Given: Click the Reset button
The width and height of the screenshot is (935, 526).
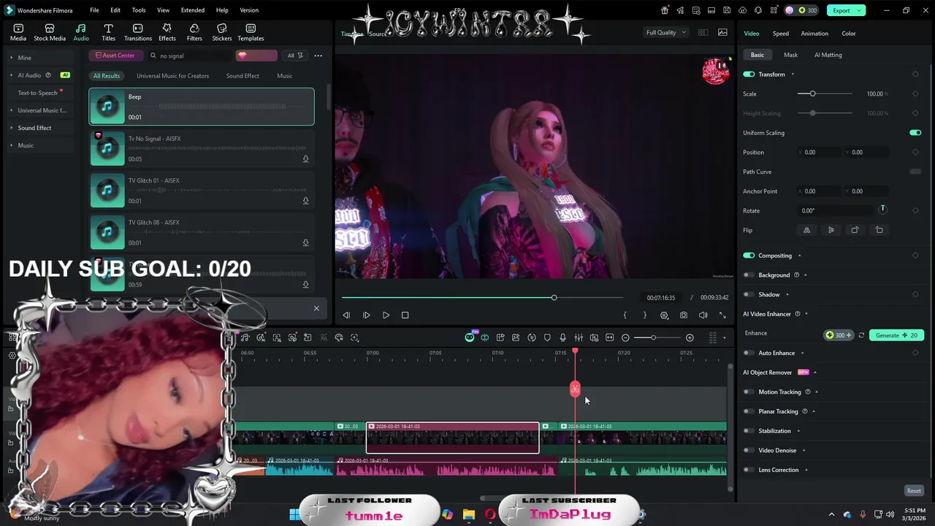Looking at the screenshot, I should (914, 491).
